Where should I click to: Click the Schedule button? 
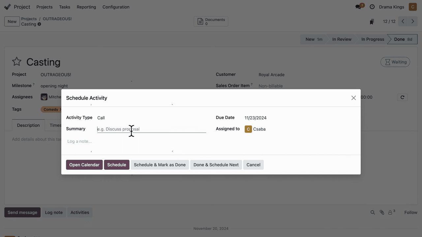point(116,165)
